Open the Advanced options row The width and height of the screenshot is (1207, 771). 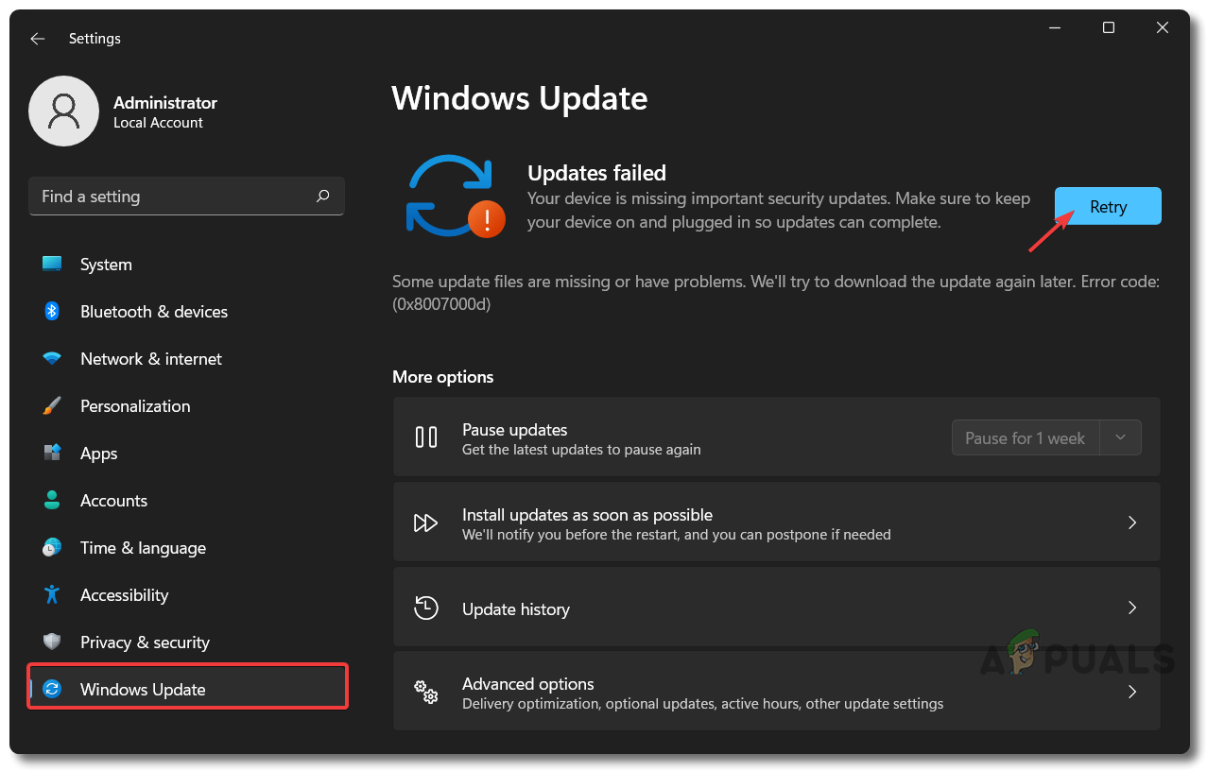(x=777, y=691)
